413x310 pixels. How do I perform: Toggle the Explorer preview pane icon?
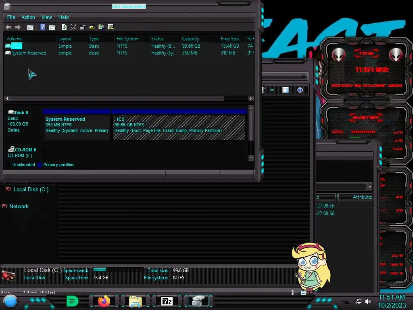[x=286, y=90]
